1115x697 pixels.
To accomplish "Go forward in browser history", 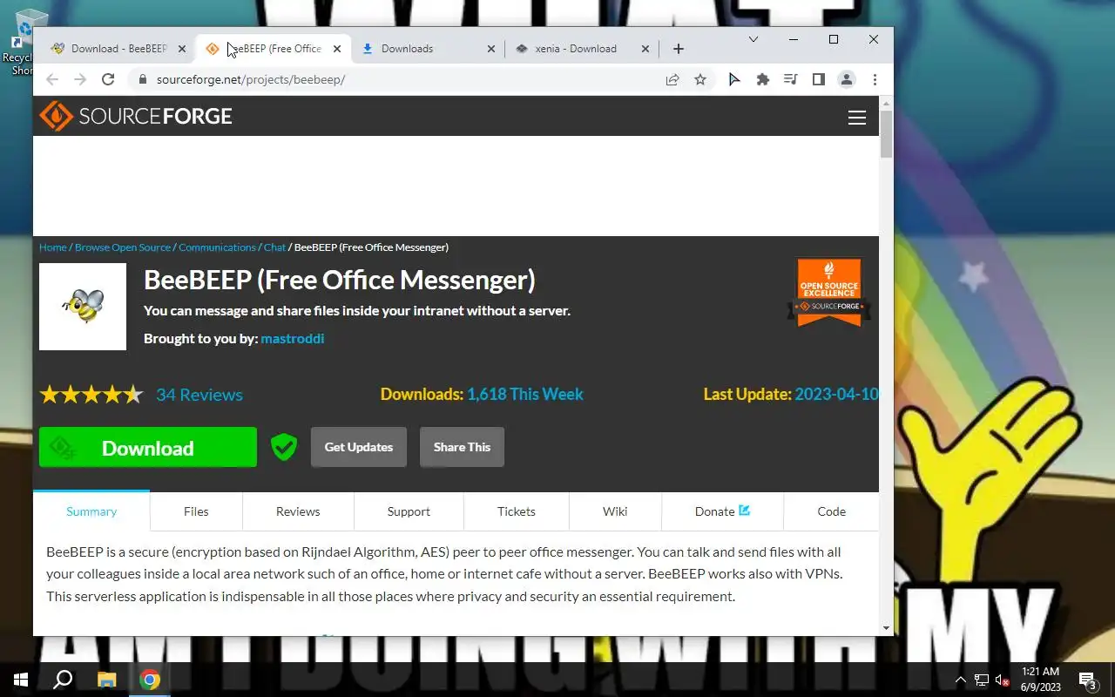I will pyautogui.click(x=80, y=79).
